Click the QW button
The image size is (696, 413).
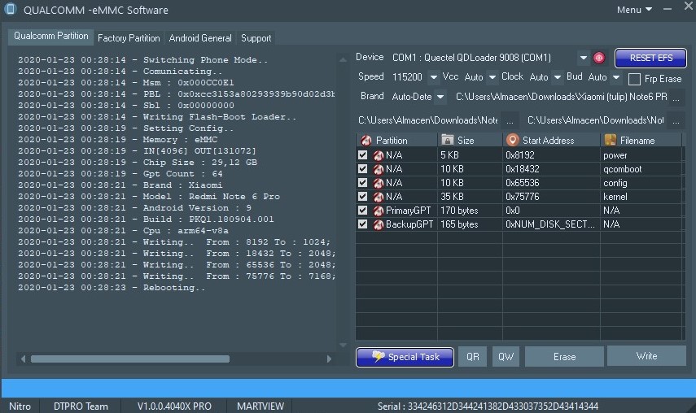(x=506, y=357)
